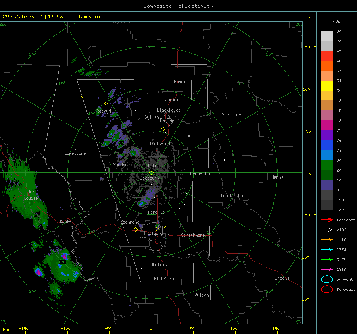The height and width of the screenshot is (334, 357).
Task: Click the Lacombe label
Action: (171, 100)
